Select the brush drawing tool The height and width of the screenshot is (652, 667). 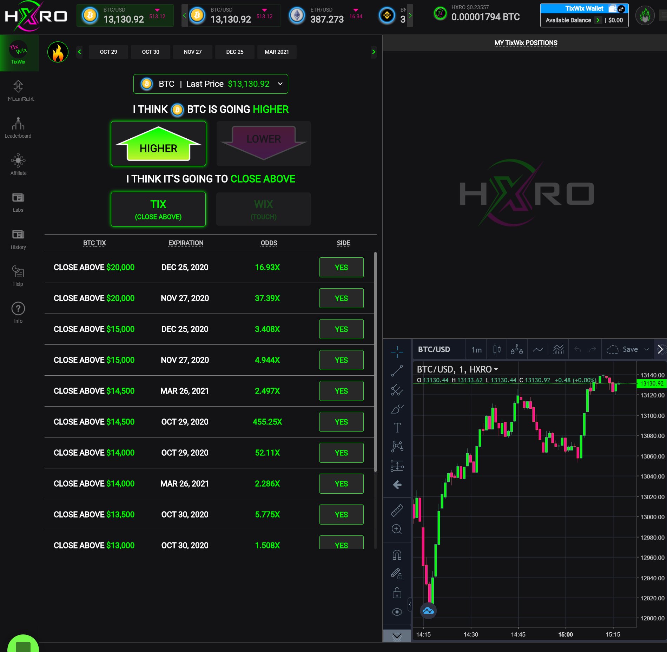pos(397,409)
